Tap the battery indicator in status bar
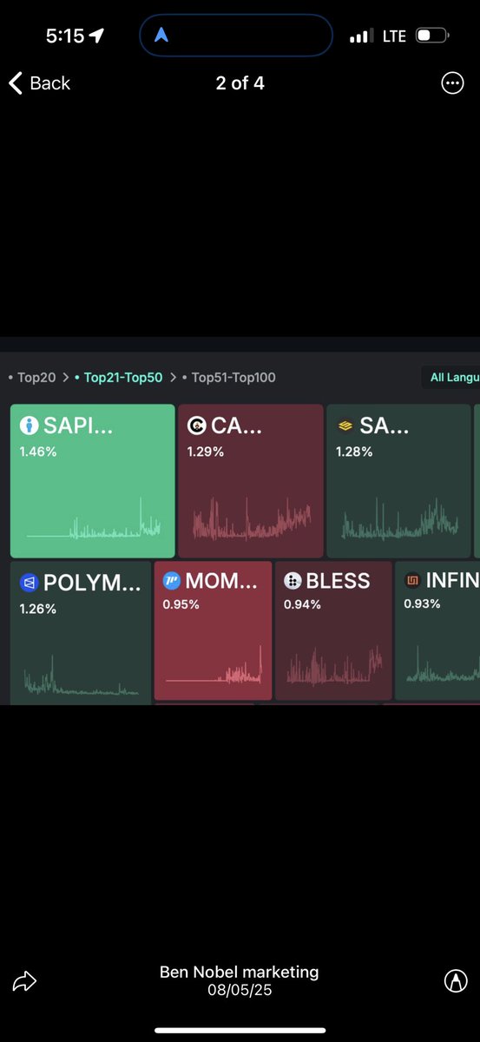The height and width of the screenshot is (1042, 480). pyautogui.click(x=432, y=36)
